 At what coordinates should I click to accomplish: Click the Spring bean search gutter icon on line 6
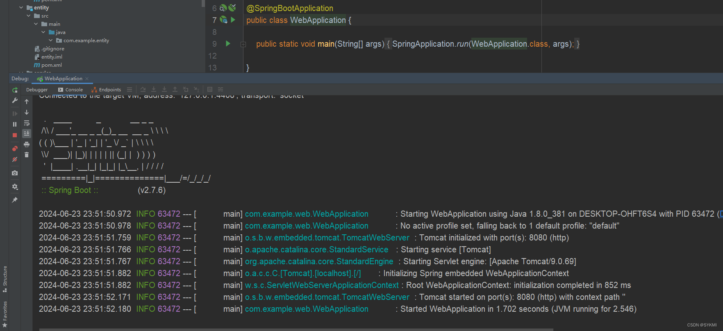click(223, 8)
